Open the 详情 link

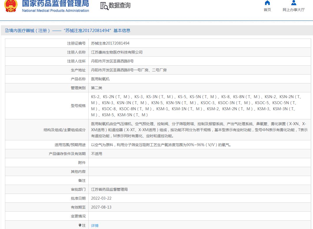pos(95,226)
